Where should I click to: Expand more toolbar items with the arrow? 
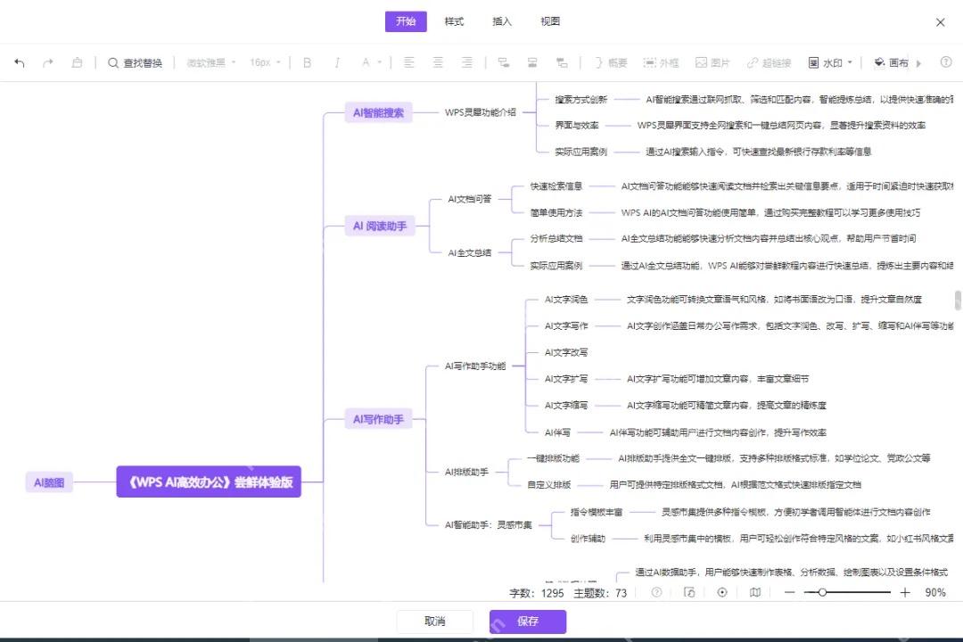[x=918, y=63]
